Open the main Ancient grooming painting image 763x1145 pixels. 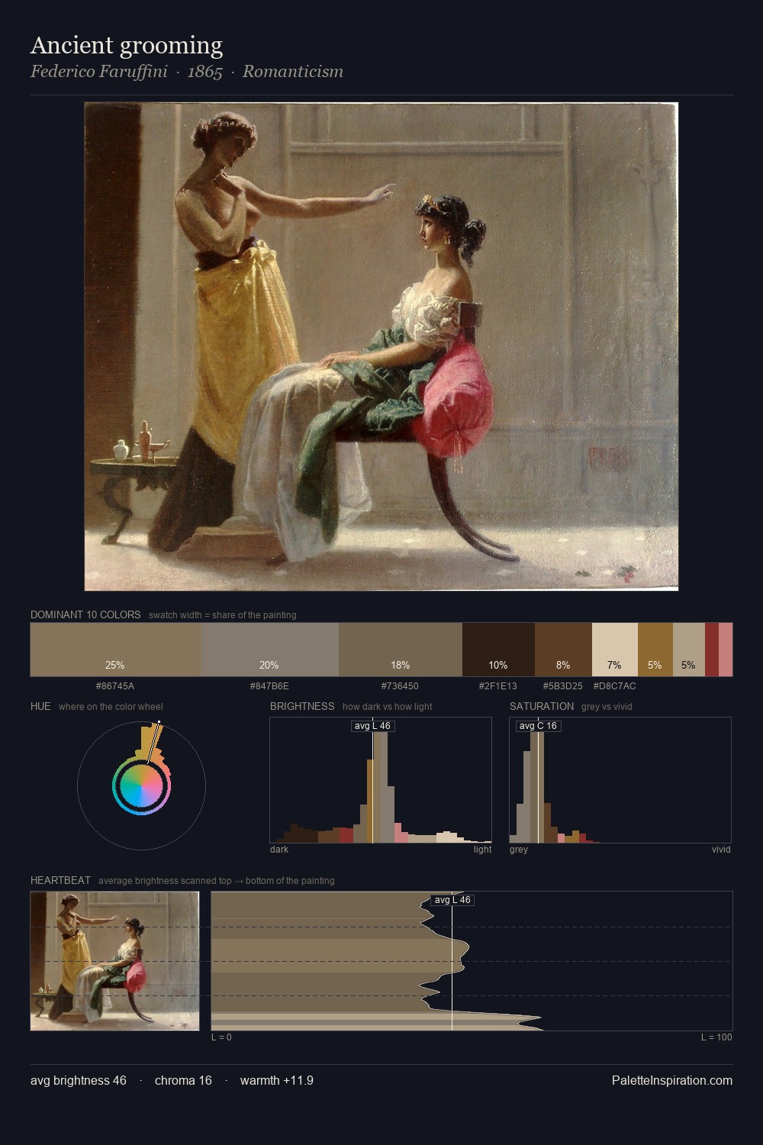pyautogui.click(x=381, y=347)
